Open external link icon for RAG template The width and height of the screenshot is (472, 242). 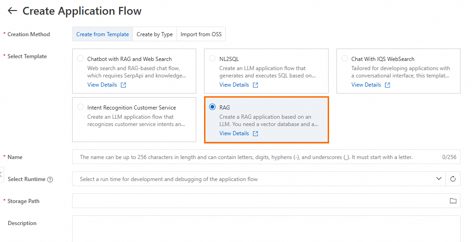coord(256,133)
